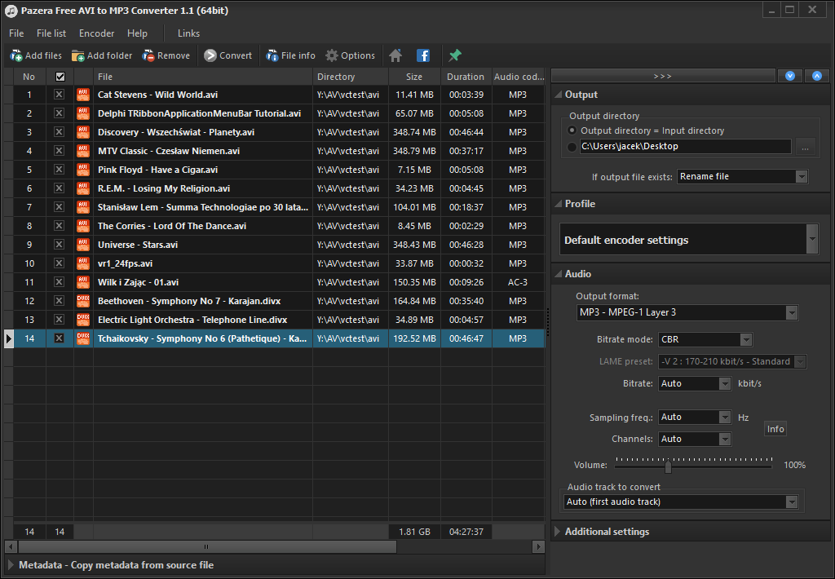Click AVI icon of vr1_24fps.avi row
Image resolution: width=835 pixels, height=579 pixels.
83,263
